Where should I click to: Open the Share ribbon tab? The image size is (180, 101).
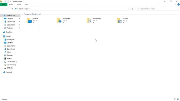pyautogui.click(x=19, y=4)
